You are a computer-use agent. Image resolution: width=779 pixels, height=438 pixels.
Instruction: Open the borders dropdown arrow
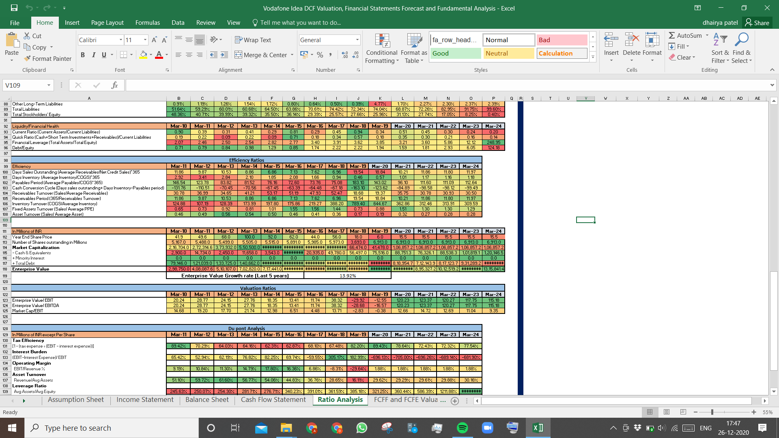tap(131, 55)
